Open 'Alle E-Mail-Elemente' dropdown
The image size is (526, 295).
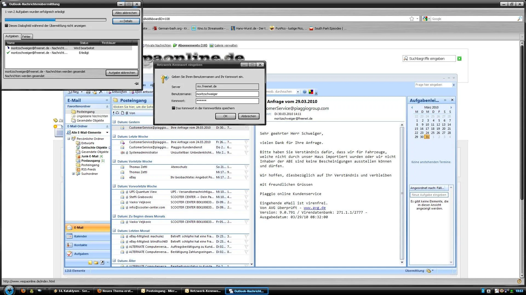pyautogui.click(x=107, y=132)
